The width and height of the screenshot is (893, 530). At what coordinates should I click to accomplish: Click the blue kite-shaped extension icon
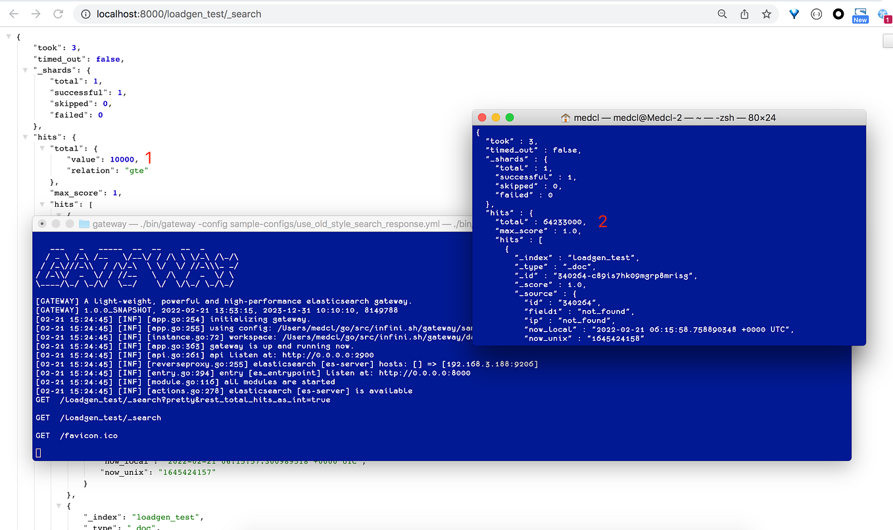point(794,13)
